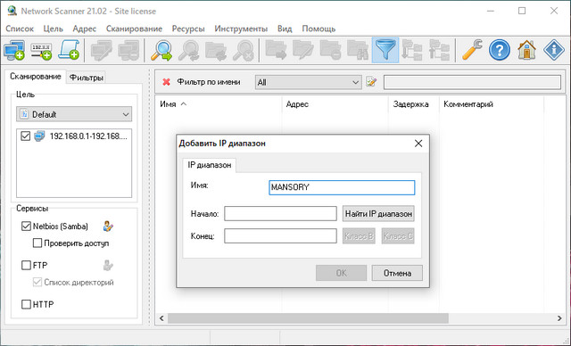
Task: Toggle the funnel filter toolbar icon
Action: click(x=385, y=50)
